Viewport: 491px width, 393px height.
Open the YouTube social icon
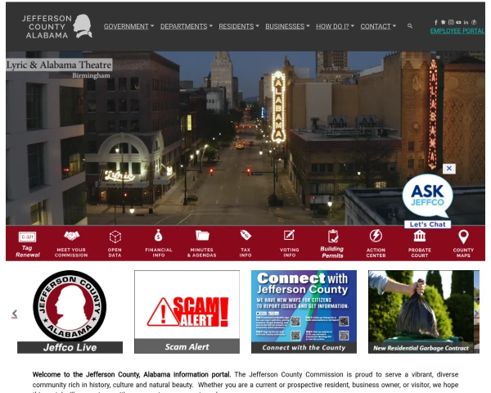457,21
